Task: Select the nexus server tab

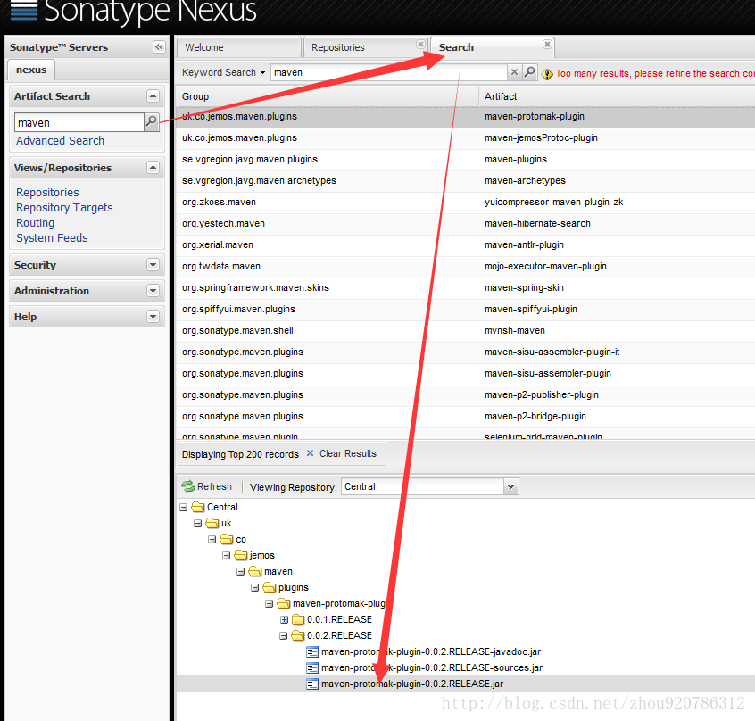Action: click(x=31, y=70)
